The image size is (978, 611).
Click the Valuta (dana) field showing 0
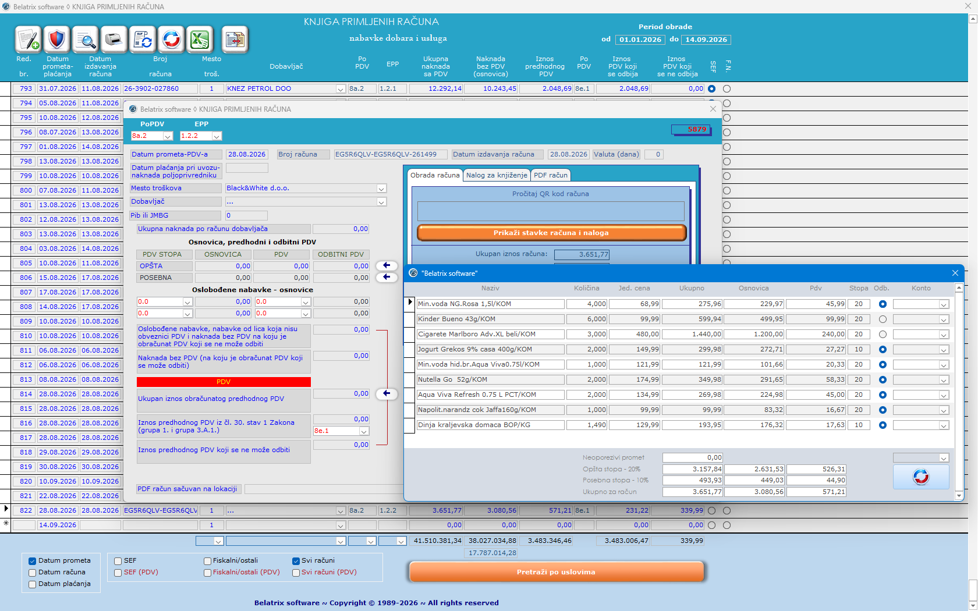[653, 155]
